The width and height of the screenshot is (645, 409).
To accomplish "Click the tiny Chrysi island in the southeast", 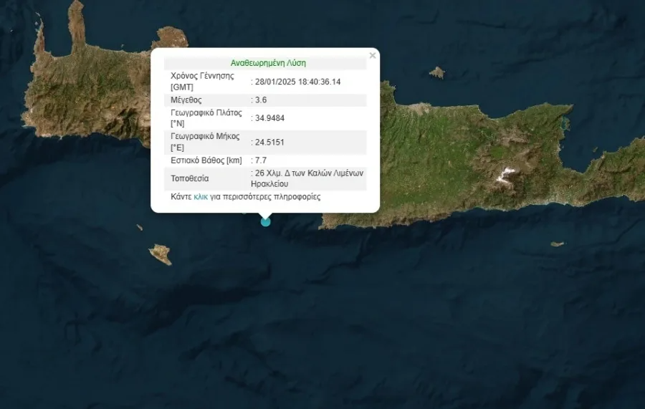I will [557, 244].
